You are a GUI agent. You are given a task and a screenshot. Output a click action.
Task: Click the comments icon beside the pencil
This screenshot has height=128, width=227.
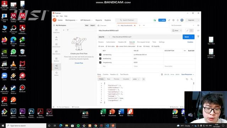tap(191, 31)
